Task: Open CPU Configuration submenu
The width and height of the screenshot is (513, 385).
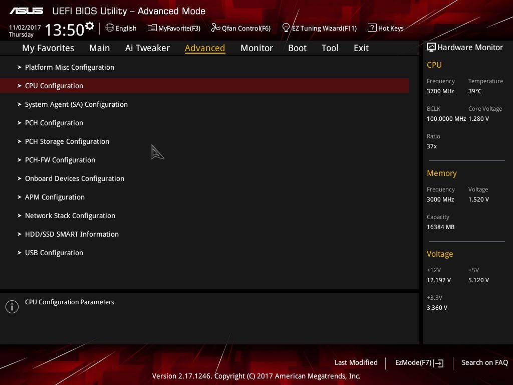Action: pos(204,86)
